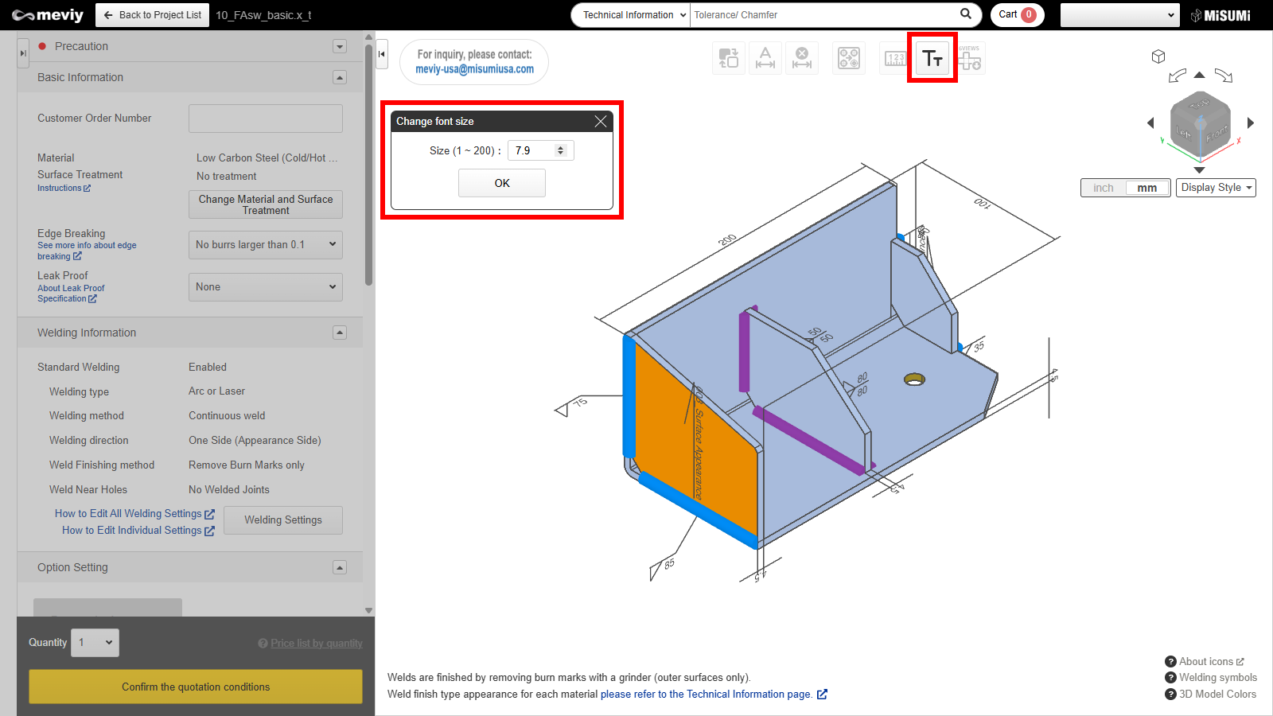The width and height of the screenshot is (1273, 716).
Task: Collapse the Welding Information section
Action: 340,333
